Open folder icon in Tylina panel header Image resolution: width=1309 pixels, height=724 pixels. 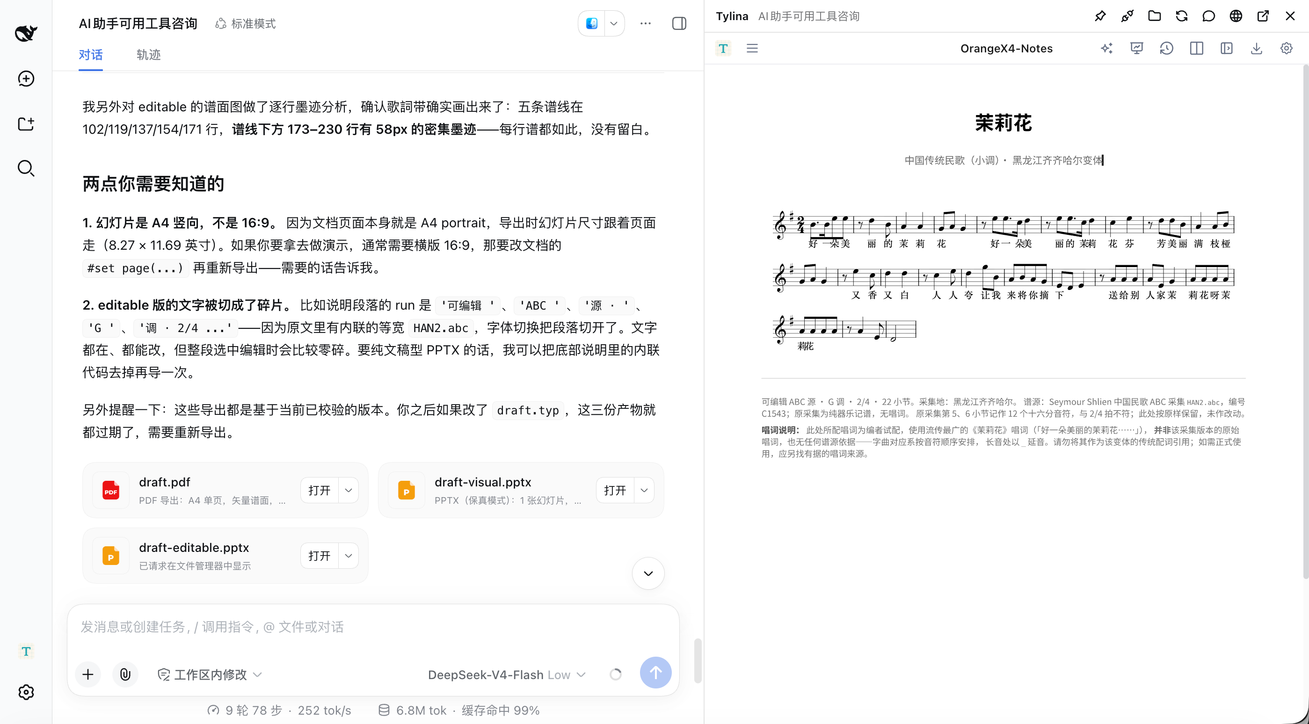[x=1154, y=16]
